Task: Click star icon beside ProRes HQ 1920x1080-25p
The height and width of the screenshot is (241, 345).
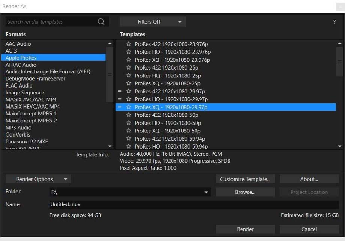Action: click(129, 76)
